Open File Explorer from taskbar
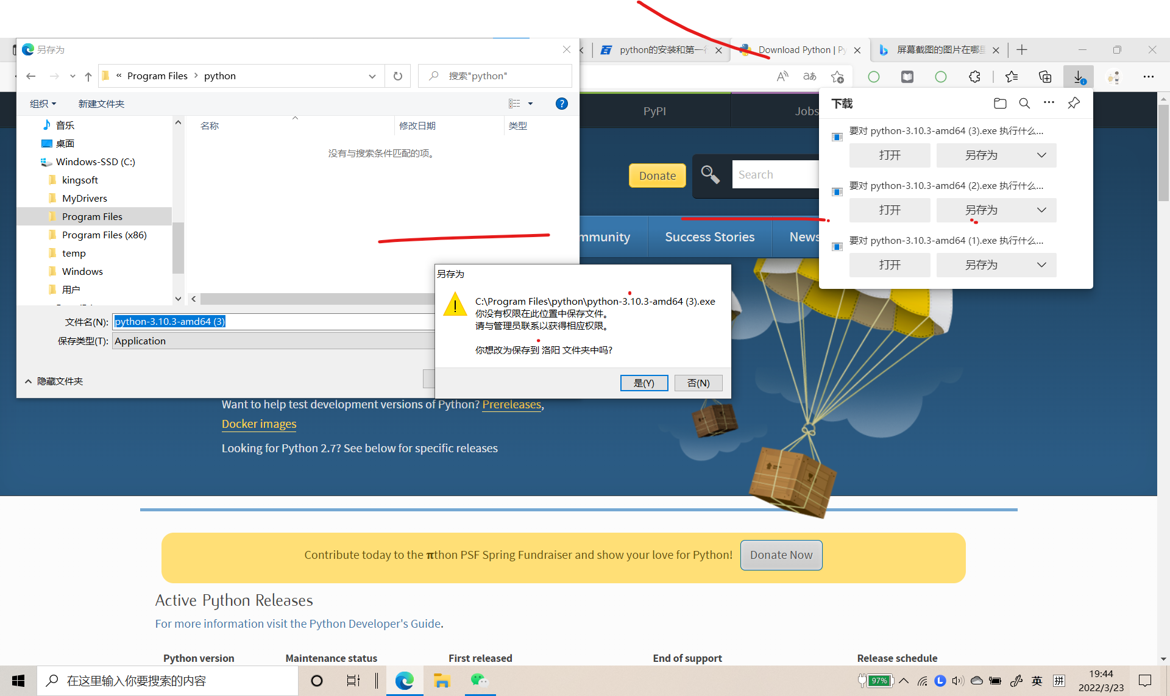 [x=442, y=681]
